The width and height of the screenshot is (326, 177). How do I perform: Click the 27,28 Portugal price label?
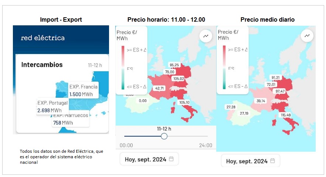click(x=231, y=107)
